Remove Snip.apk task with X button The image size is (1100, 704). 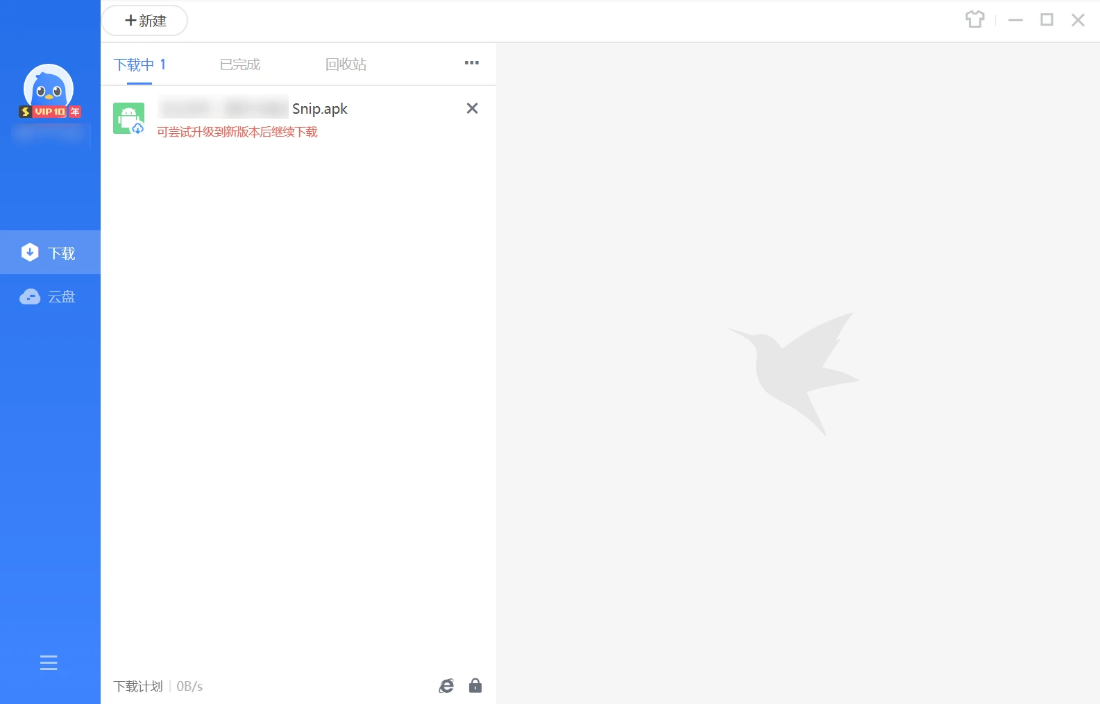(x=472, y=108)
